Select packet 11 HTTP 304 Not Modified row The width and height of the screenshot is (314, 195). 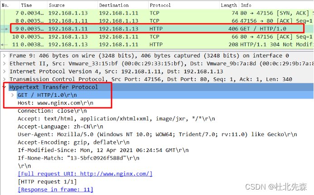pyautogui.click(x=157, y=44)
